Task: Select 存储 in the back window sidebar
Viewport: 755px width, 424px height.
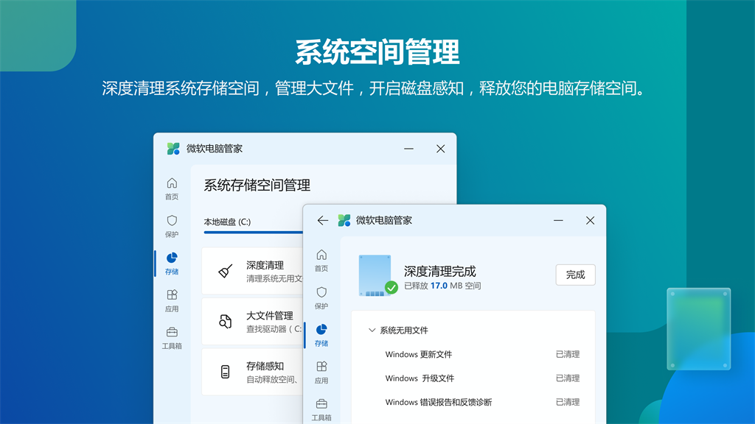Action: (x=172, y=264)
